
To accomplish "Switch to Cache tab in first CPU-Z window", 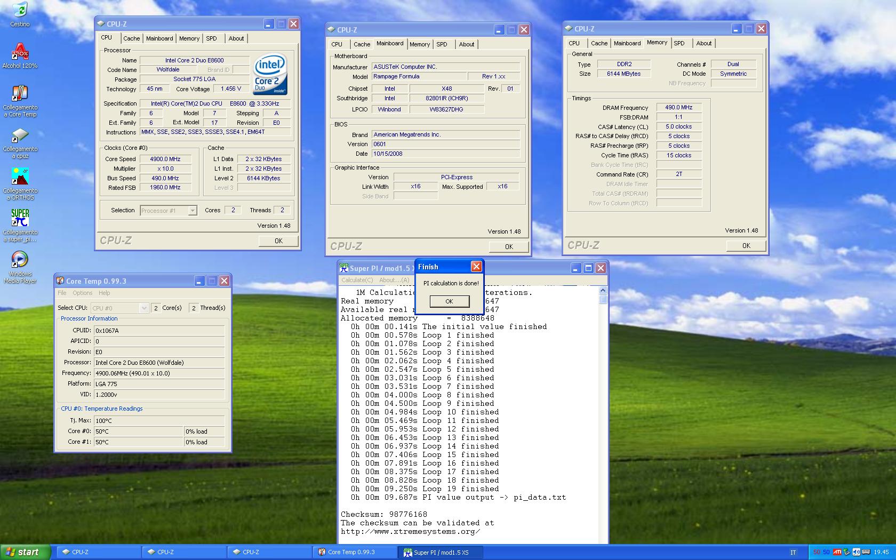I will pos(131,38).
